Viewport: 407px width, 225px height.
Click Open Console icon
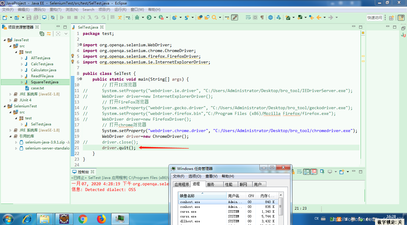click(x=342, y=172)
